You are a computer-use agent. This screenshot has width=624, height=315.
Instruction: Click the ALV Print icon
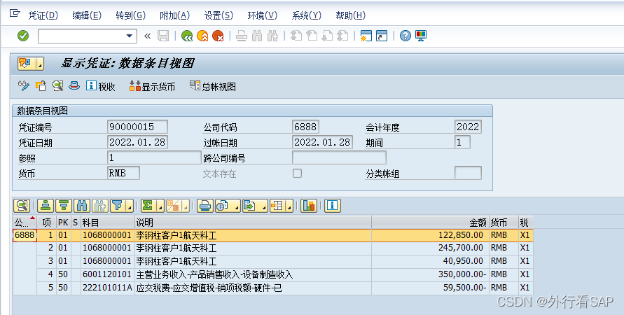point(204,206)
